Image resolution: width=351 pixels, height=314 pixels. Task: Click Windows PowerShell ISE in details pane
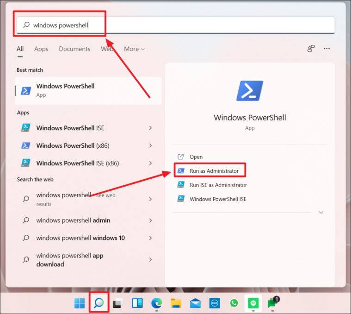point(218,199)
